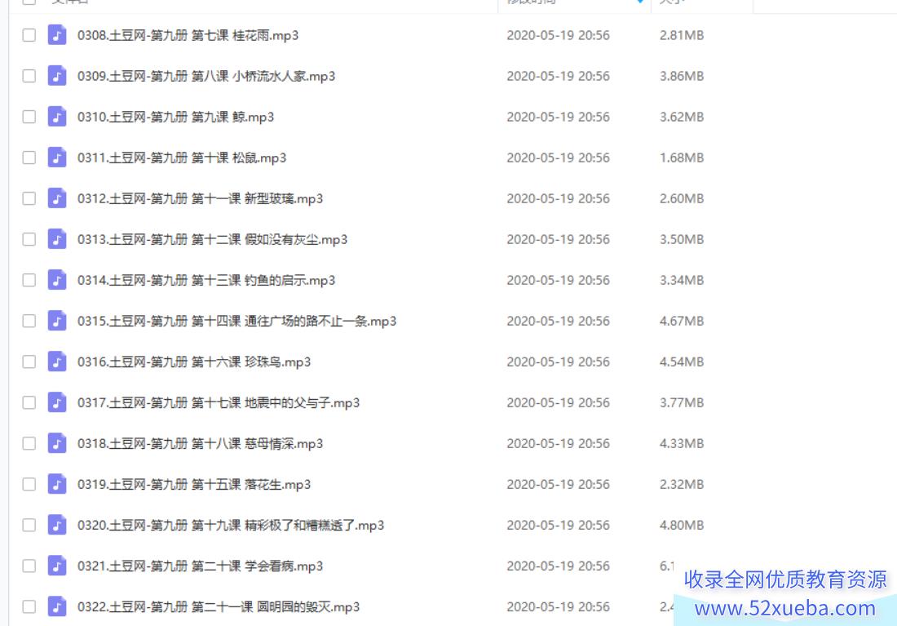This screenshot has width=897, height=626.
Task: Click the 4.67MB size of file 0315
Action: pyautogui.click(x=682, y=322)
